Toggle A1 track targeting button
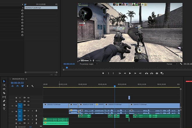The image size is (192, 128). tap(20, 111)
